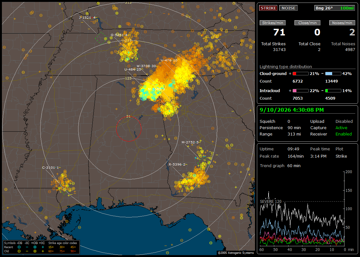Image resolution: width=360 pixels, height=257 pixels.
Task: Click storm cell label G-5231-4
Action: pyautogui.click(x=119, y=35)
